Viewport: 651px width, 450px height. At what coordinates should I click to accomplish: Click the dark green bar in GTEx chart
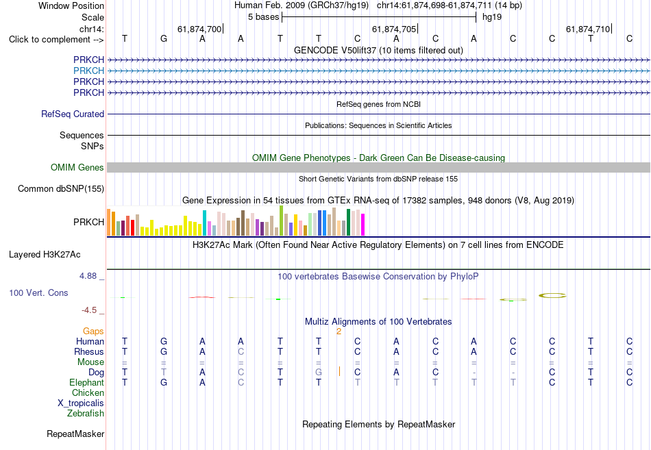(x=348, y=223)
